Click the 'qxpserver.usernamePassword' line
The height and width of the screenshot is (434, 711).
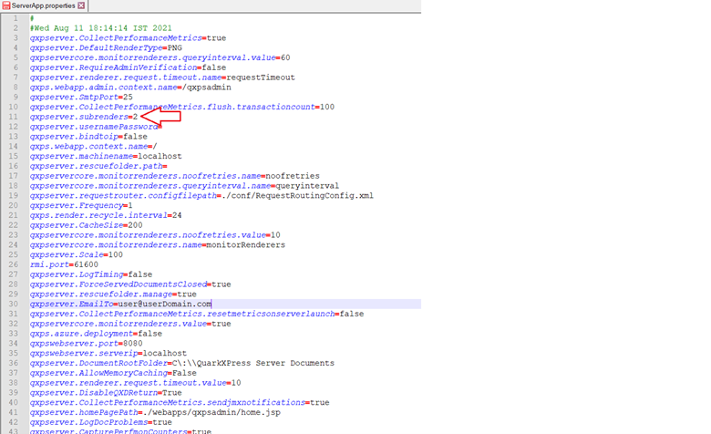tap(96, 127)
